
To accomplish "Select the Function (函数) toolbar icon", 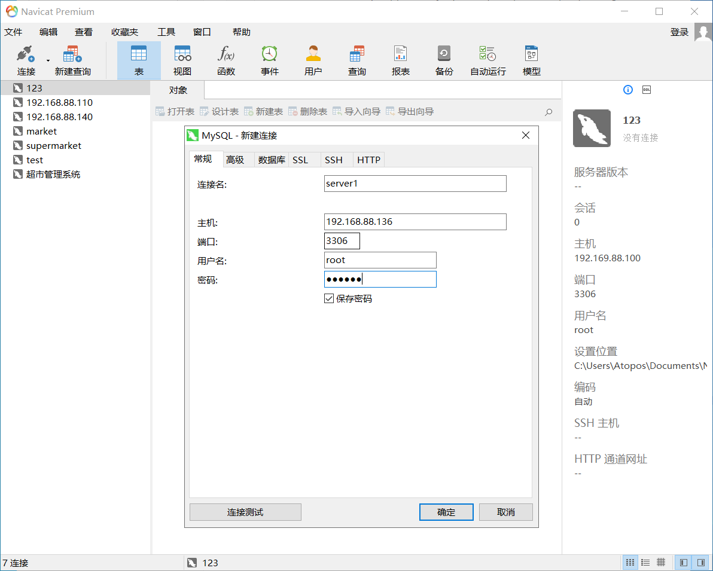I will tap(226, 60).
